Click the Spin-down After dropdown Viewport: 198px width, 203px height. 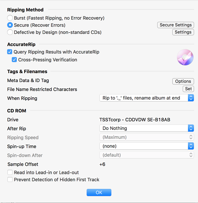tap(147, 155)
